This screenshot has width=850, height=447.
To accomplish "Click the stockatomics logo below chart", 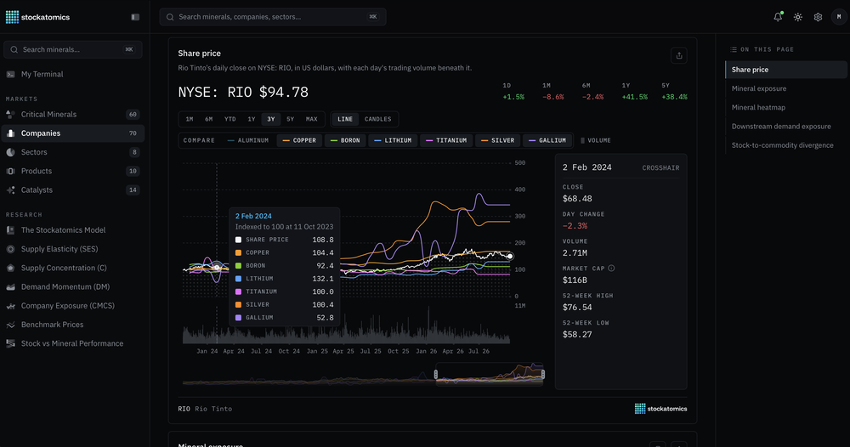I will tap(660, 409).
